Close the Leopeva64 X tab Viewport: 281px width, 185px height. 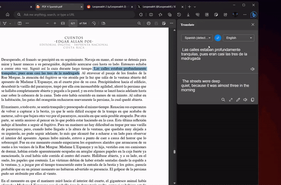[x=183, y=7]
